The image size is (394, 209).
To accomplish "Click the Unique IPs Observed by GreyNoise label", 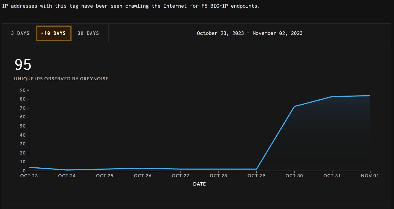I will click(61, 79).
